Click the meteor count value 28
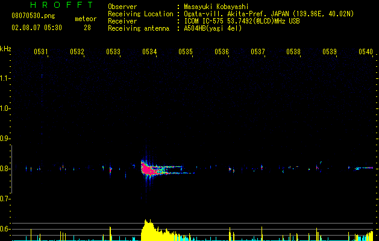The image size is (379, 241). [x=87, y=28]
